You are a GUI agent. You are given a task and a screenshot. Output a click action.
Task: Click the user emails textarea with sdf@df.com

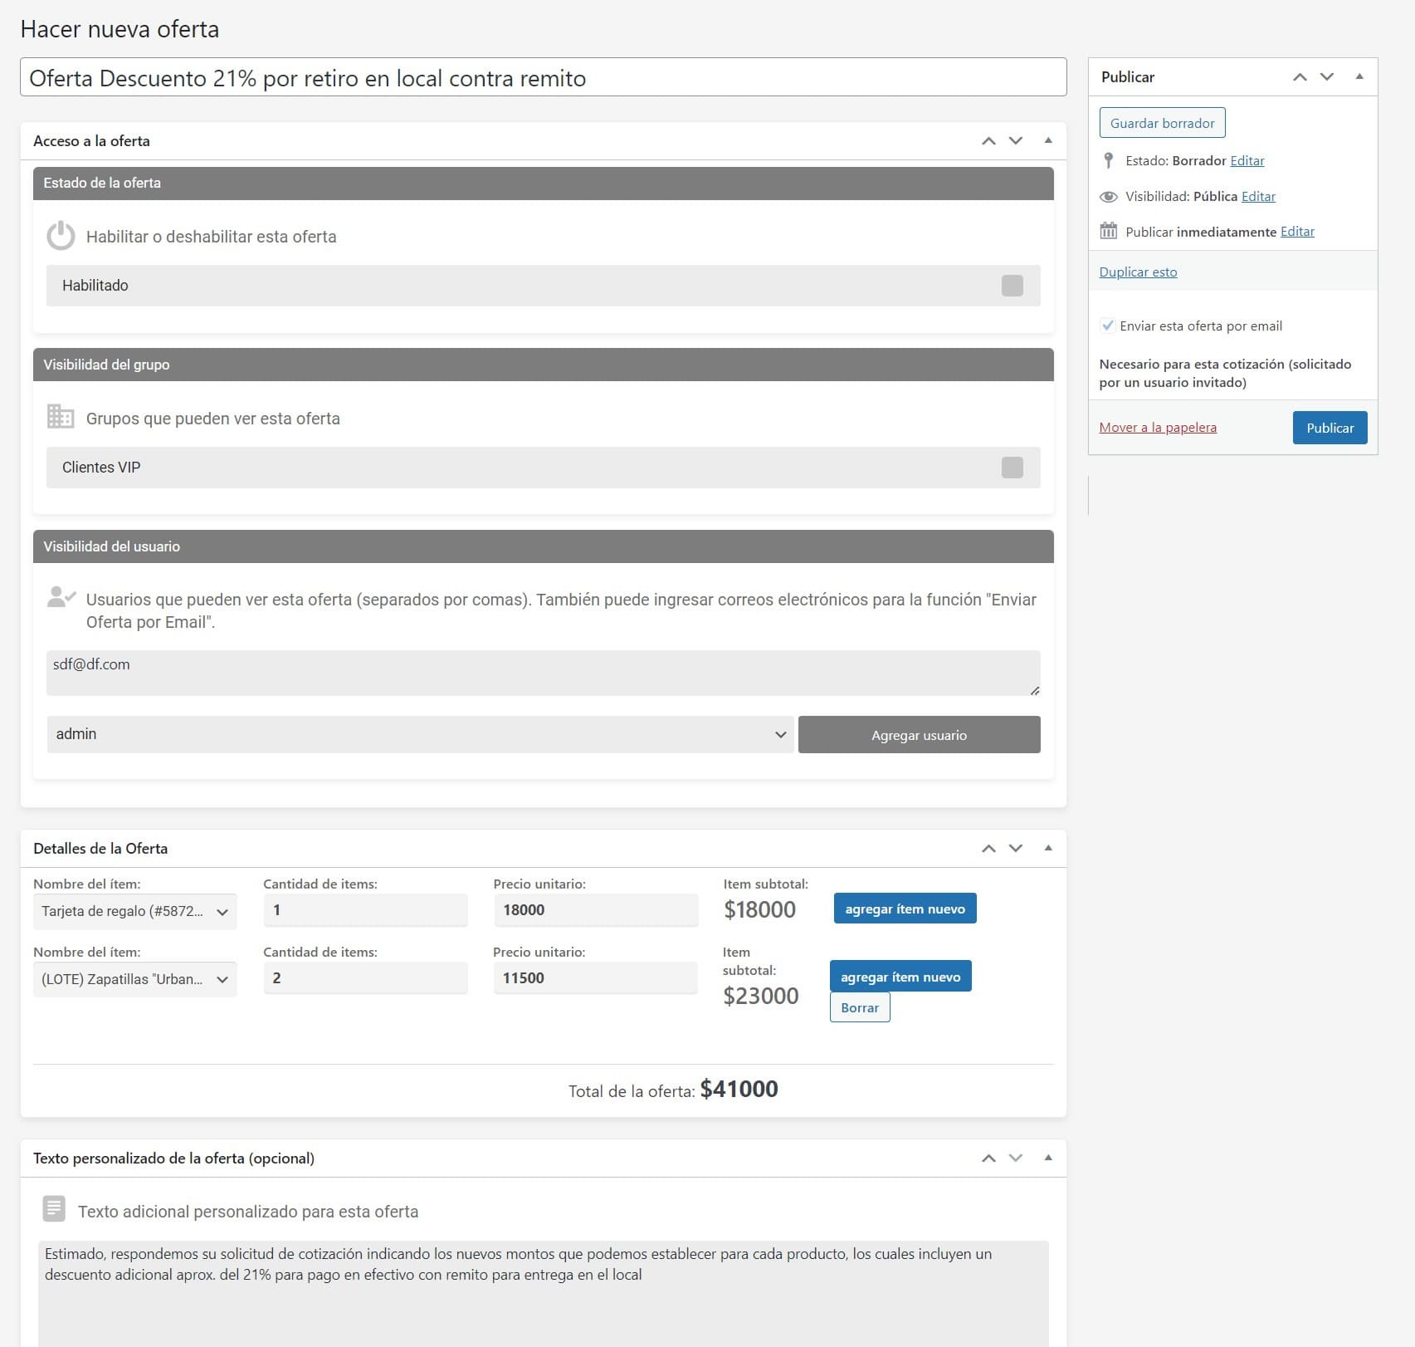(543, 673)
